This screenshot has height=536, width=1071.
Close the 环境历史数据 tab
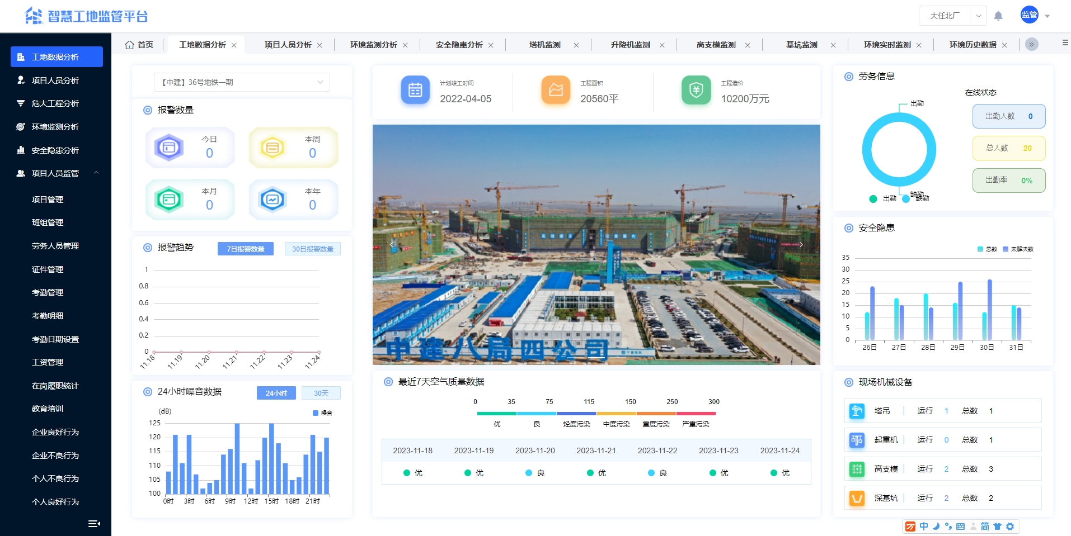(x=1004, y=45)
